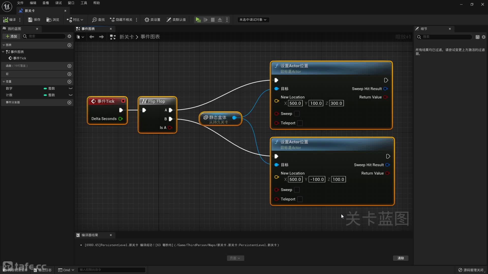Select 帮助 (Help) menu item
The width and height of the screenshot is (488, 274).
97,3
